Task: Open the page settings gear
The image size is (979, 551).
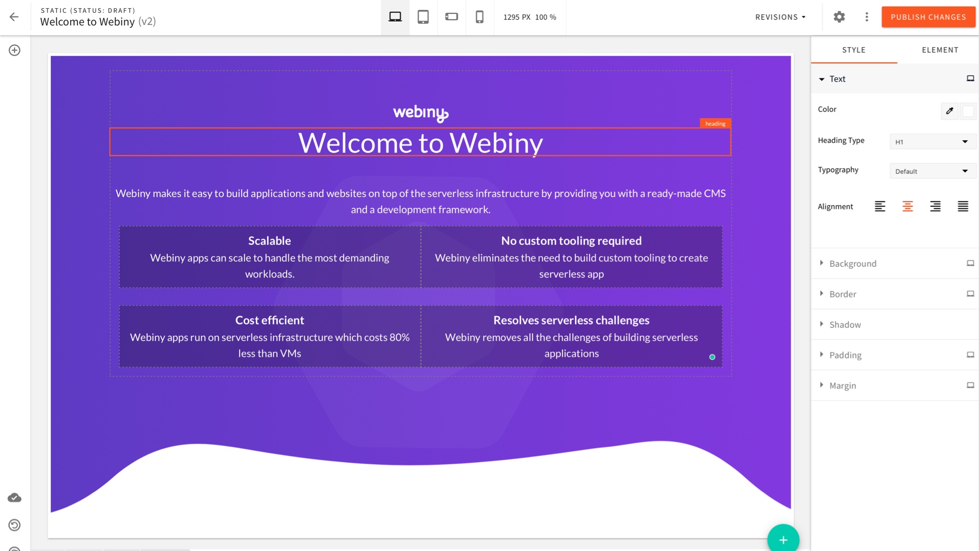Action: 839,17
